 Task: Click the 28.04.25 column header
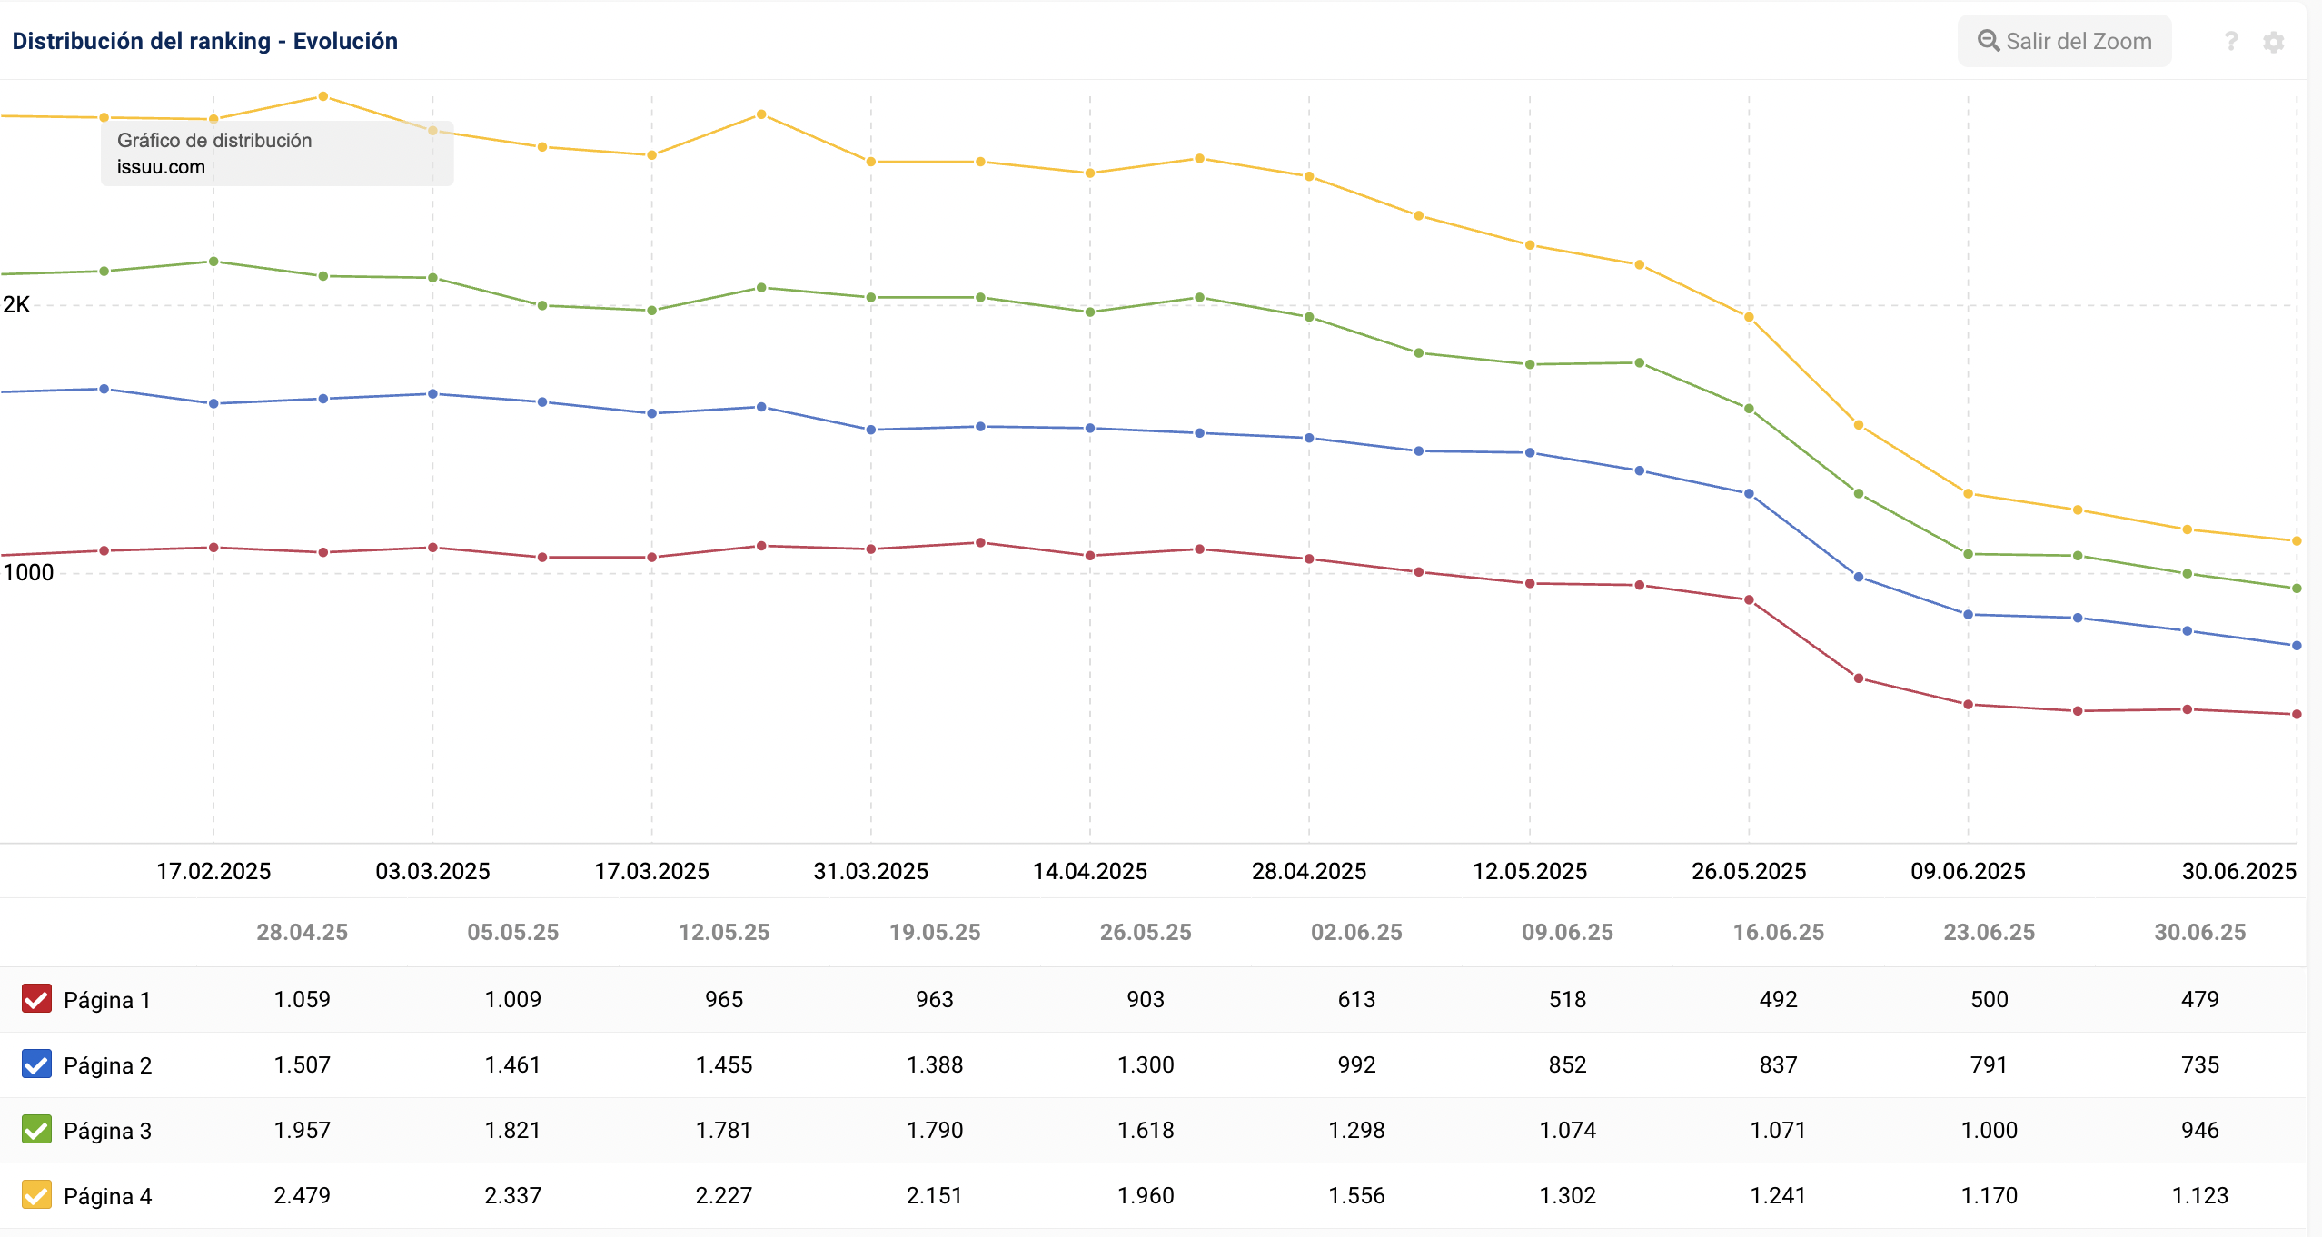tap(302, 932)
